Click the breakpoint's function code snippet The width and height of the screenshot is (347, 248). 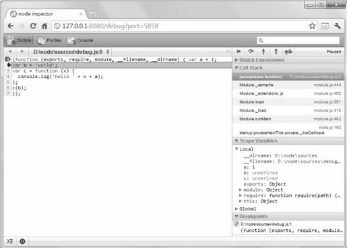click(292, 231)
